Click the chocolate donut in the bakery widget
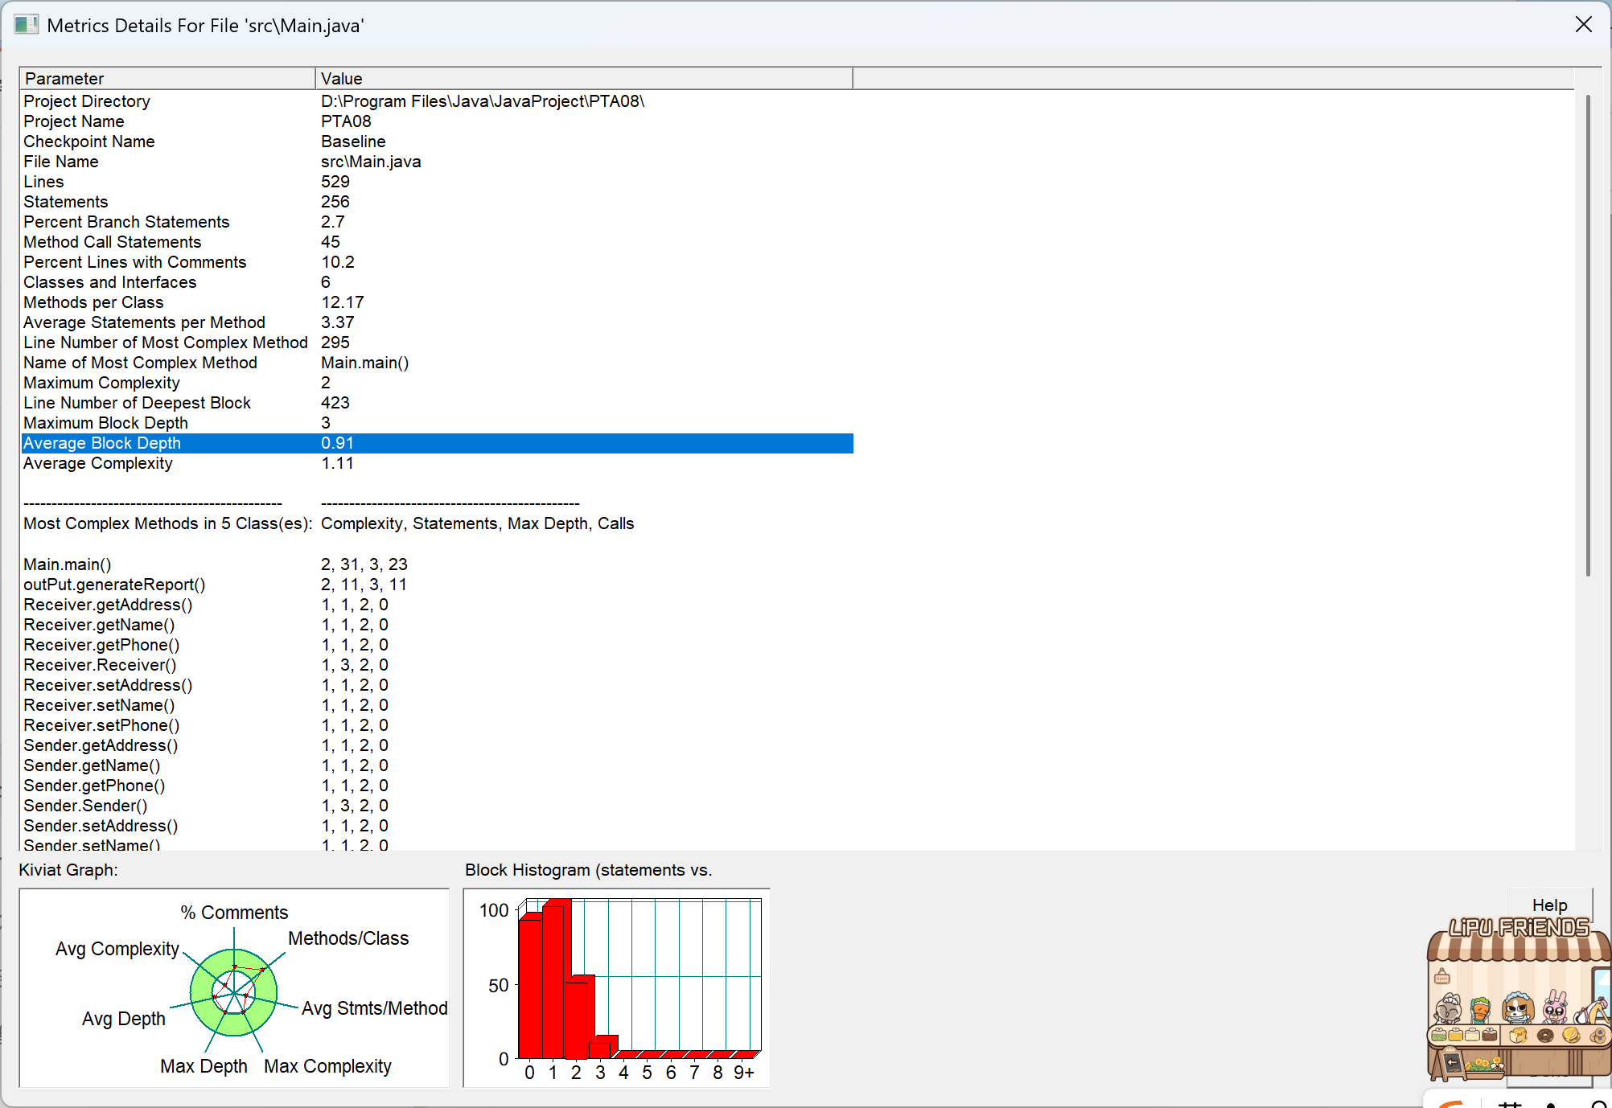The width and height of the screenshot is (1612, 1108). 1545,1035
